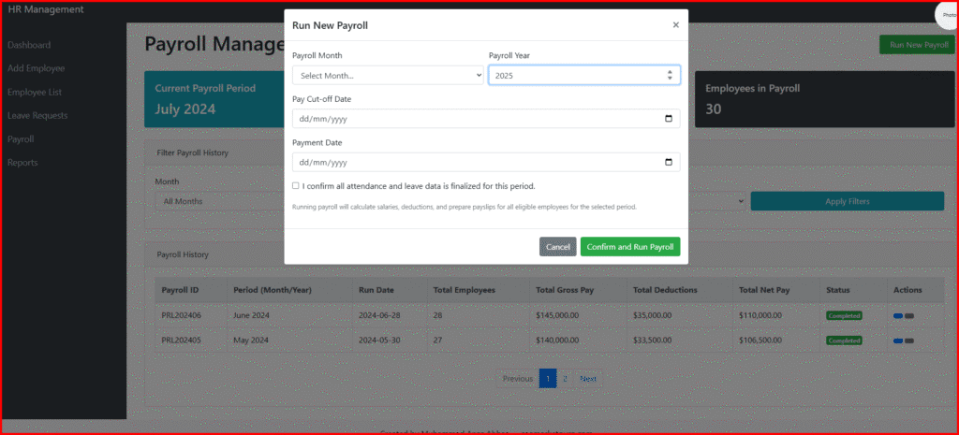Click the Cancel button in the dialog
The image size is (959, 435).
[x=557, y=247]
